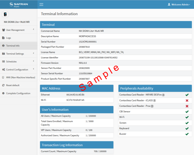Click the User's Information panel header
This screenshot has height=155, width=194.
77,110
